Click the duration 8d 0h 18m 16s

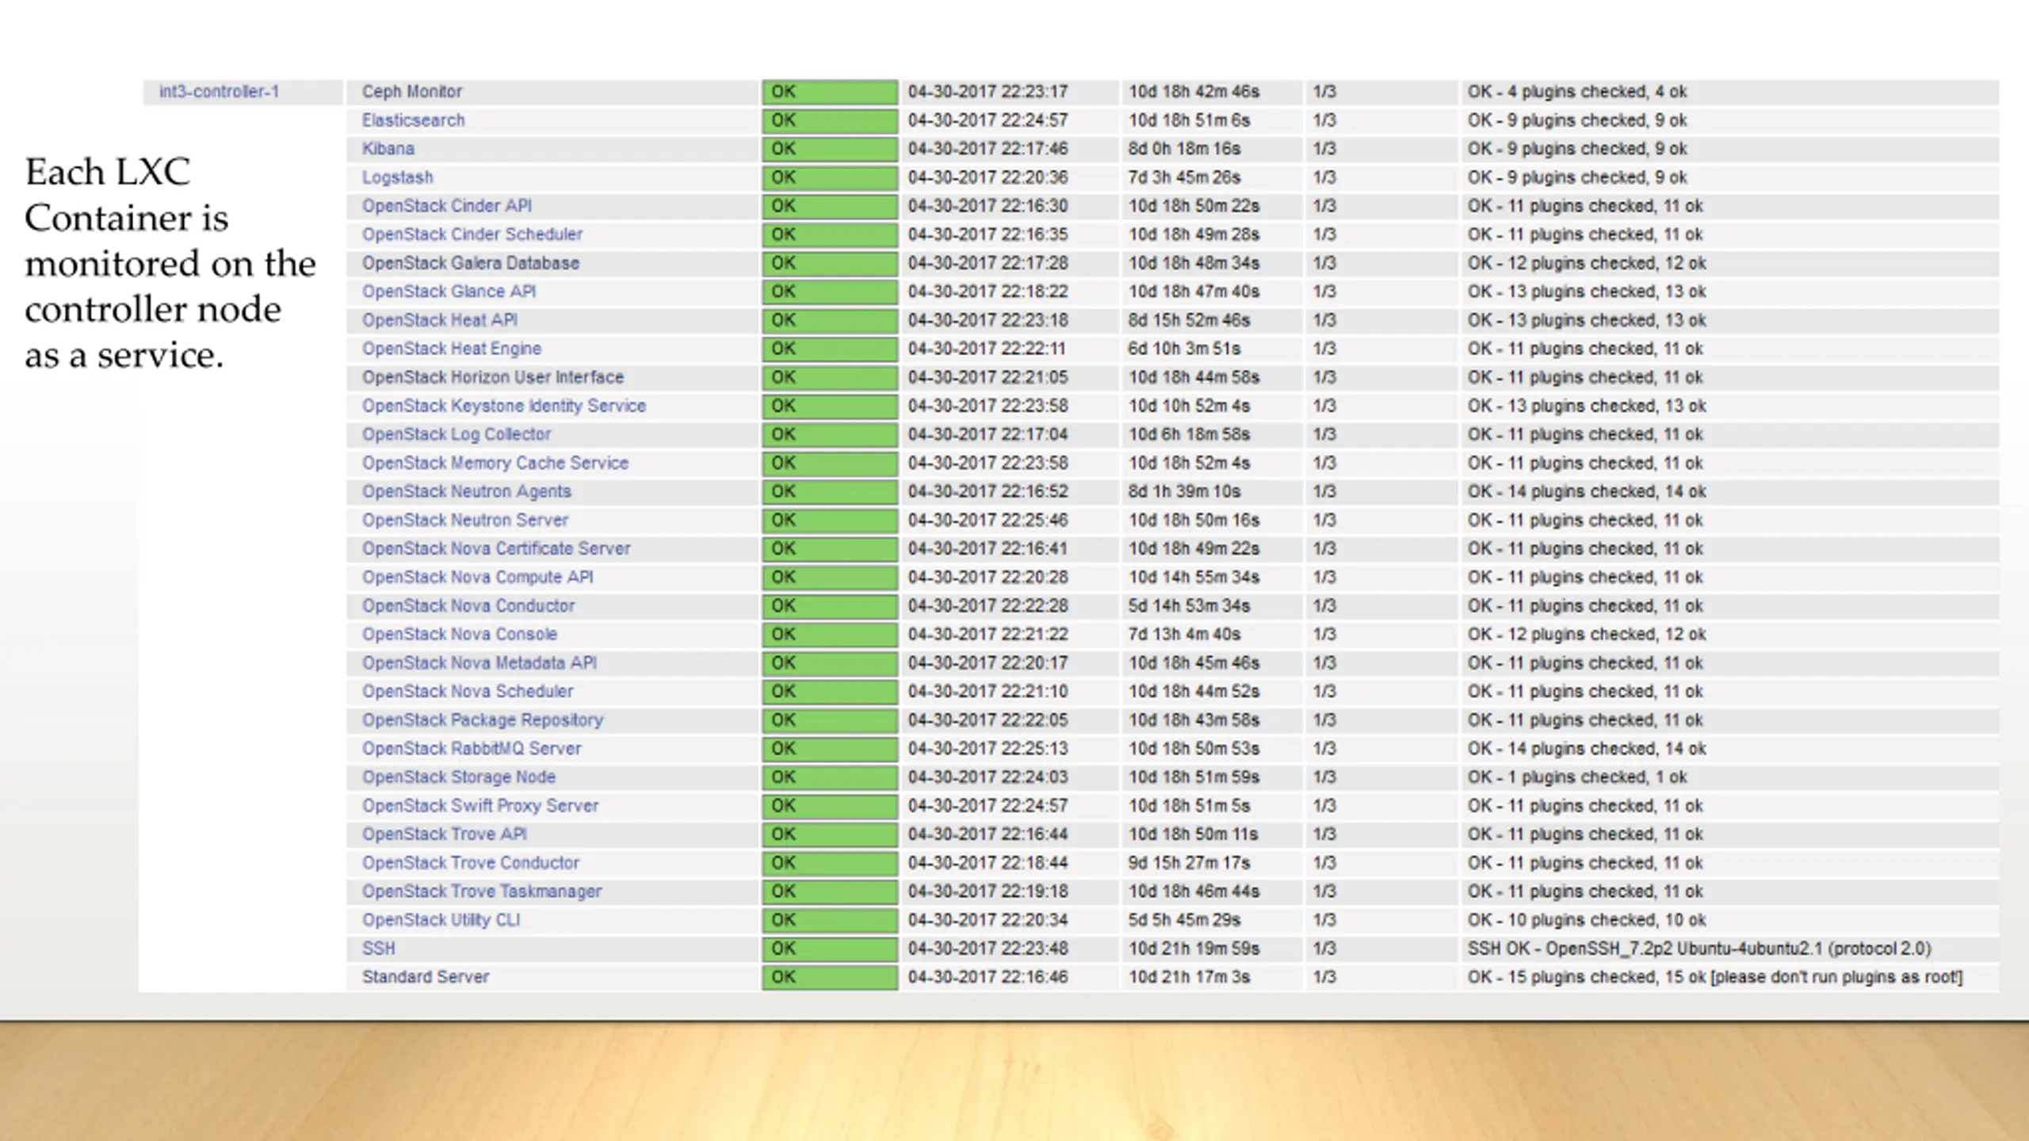(x=1184, y=149)
